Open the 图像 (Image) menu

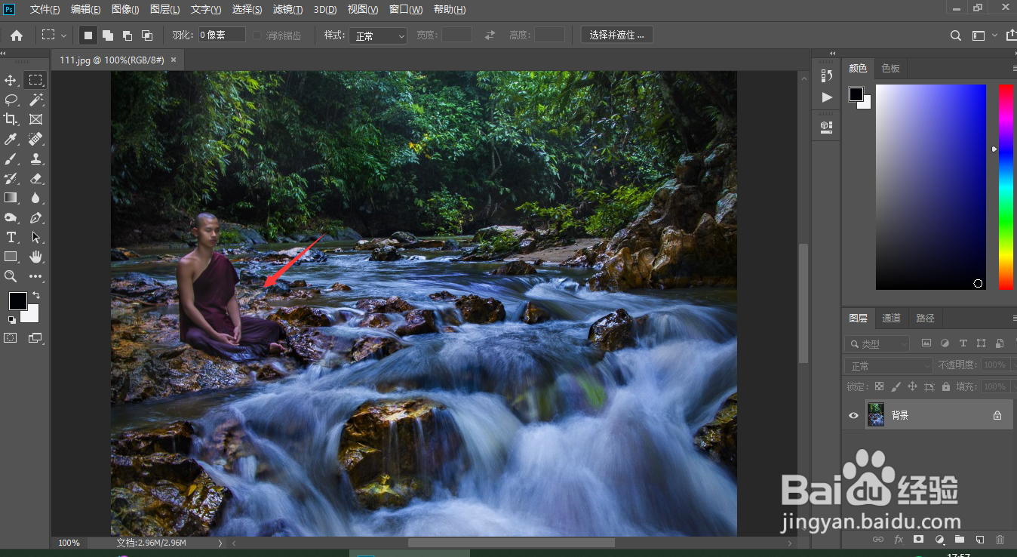125,10
